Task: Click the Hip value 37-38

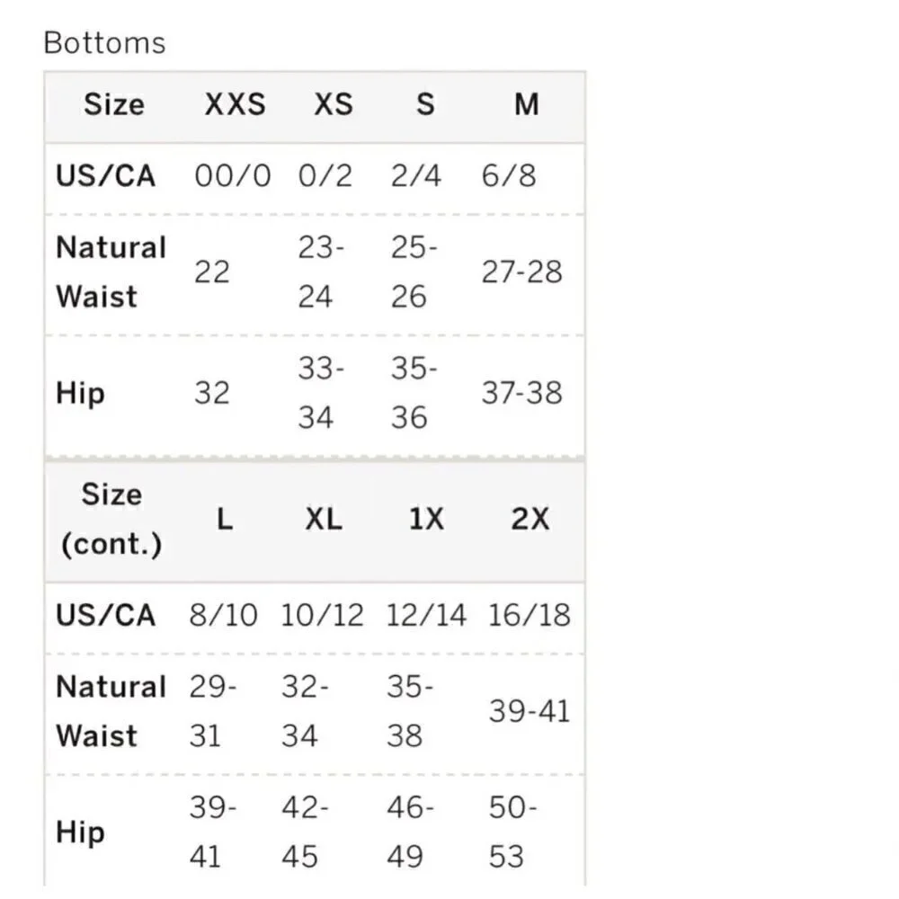Action: click(521, 393)
